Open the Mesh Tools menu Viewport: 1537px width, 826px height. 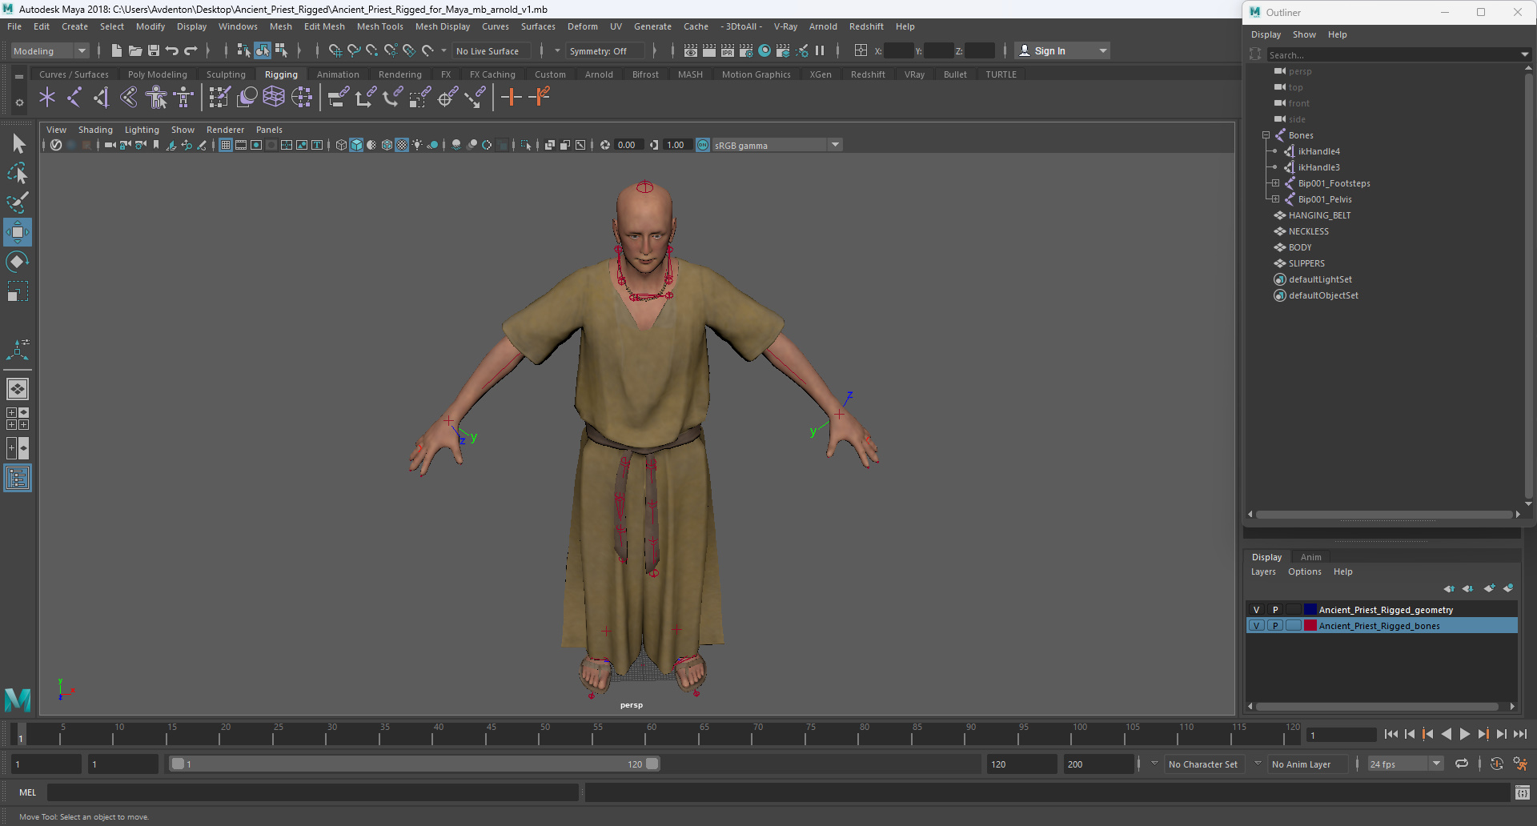379,26
